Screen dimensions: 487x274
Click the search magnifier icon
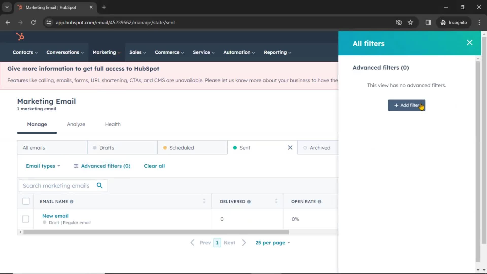[100, 185]
